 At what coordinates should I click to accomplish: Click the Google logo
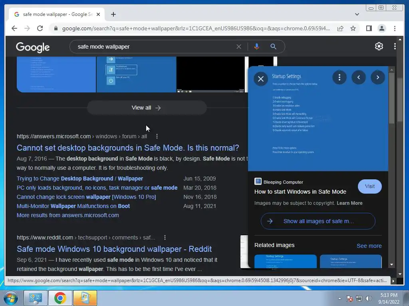click(33, 47)
